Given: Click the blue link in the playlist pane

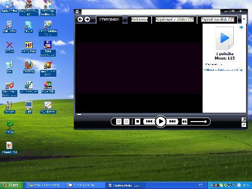Looking at the screenshot, I should click(223, 70).
